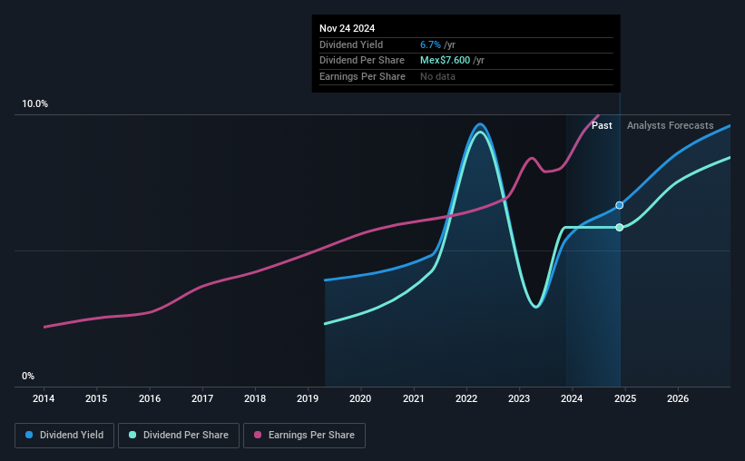This screenshot has height=461, width=745.
Task: Click the Nov 24 2024 tooltip date
Action: point(347,28)
